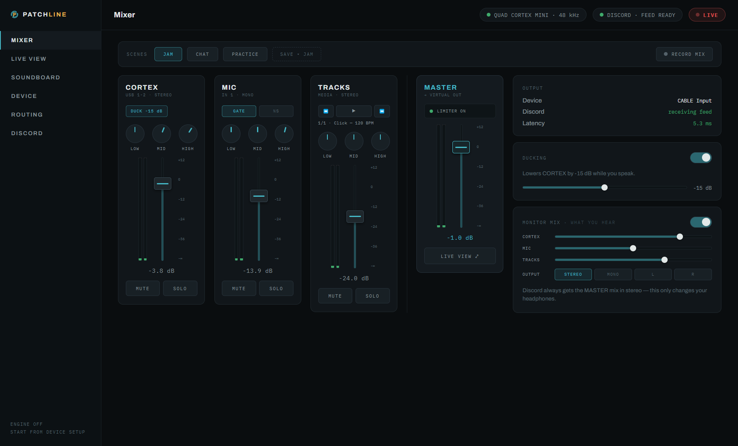Adjust the MIC MID EQ knob
738x446 pixels.
point(257,134)
